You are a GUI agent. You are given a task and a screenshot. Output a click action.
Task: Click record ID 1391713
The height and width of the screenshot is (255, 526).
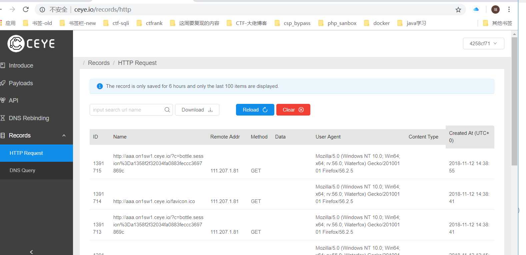coord(98,228)
